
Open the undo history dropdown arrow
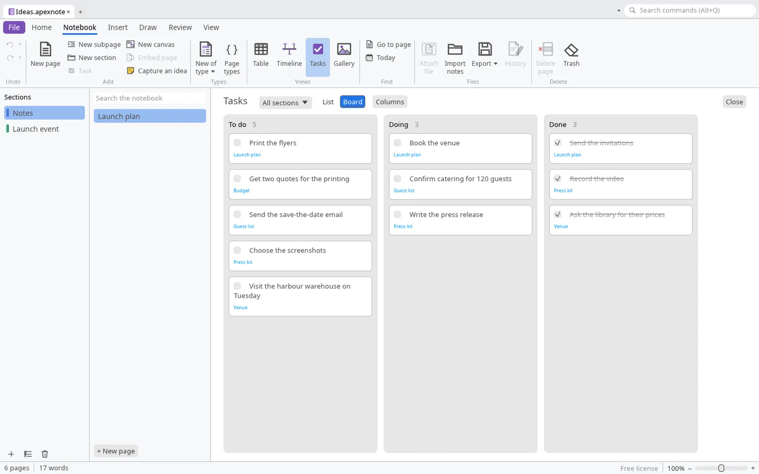(x=20, y=44)
